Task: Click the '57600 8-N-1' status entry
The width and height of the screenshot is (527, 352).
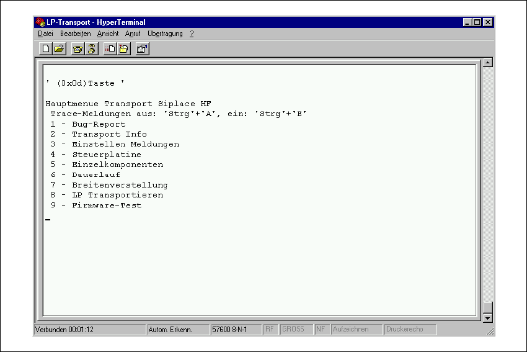Action: [x=236, y=330]
